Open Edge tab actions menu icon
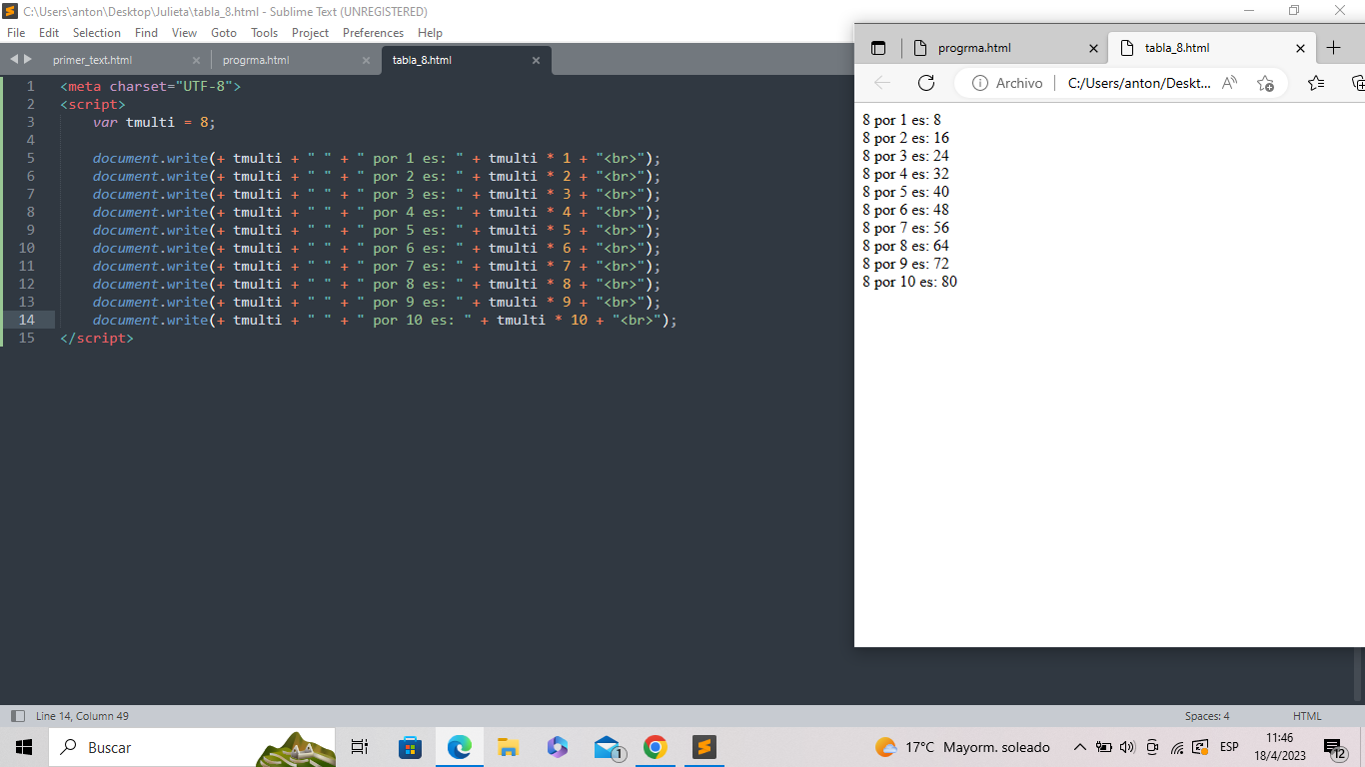This screenshot has height=767, width=1365. pyautogui.click(x=878, y=48)
